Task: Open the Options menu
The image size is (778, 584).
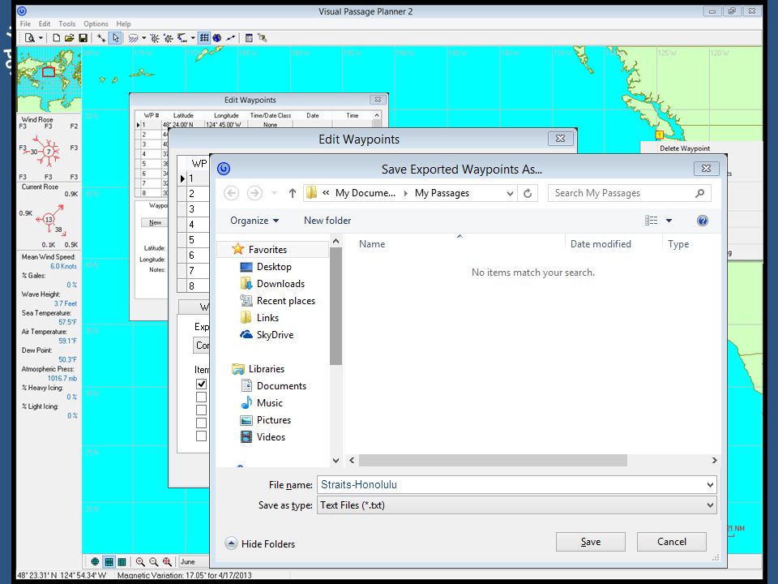Action: pyautogui.click(x=96, y=24)
